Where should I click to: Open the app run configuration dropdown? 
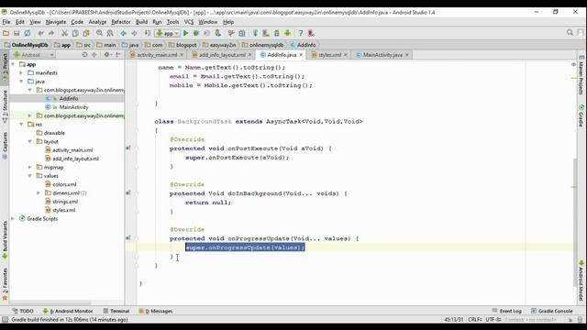point(167,33)
